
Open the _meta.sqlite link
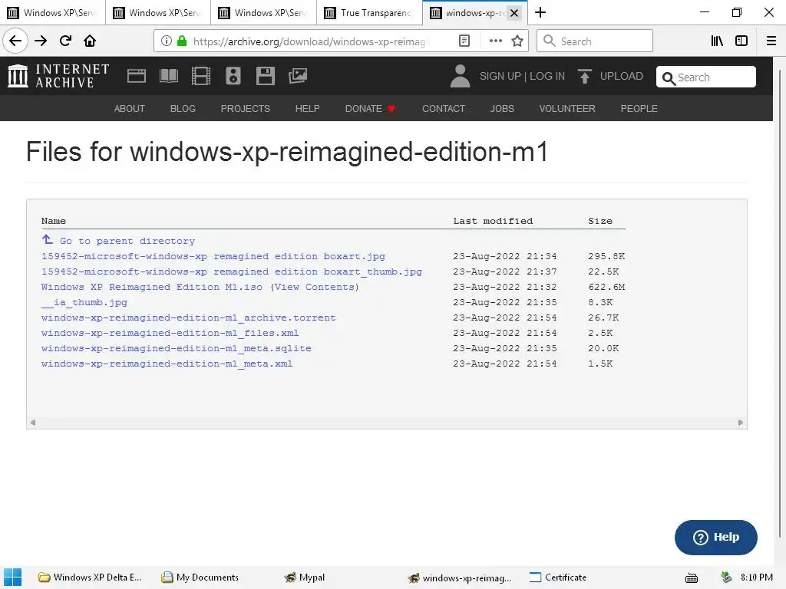point(177,349)
